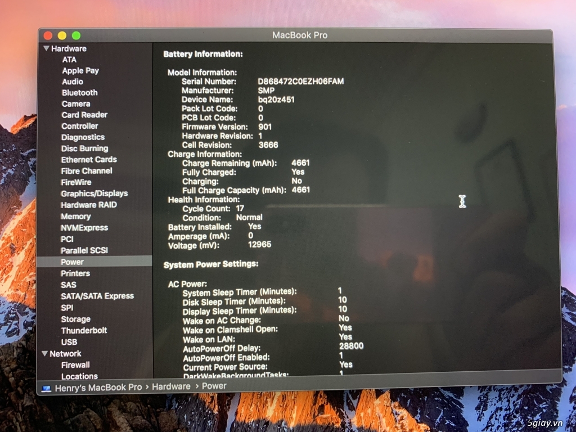Open the Camera section
576x432 pixels.
[76, 103]
